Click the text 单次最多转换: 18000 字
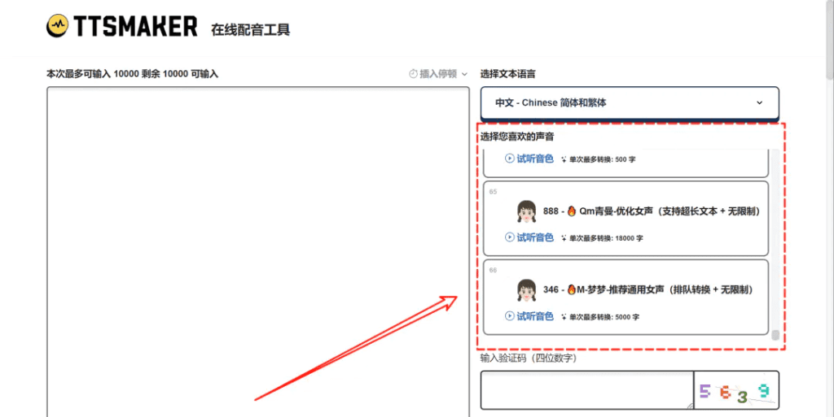This screenshot has height=417, width=834. coord(606,238)
